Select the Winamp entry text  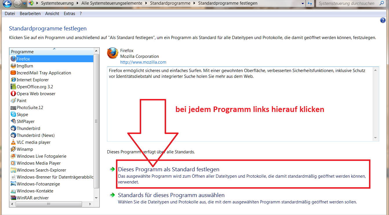tap(25, 149)
